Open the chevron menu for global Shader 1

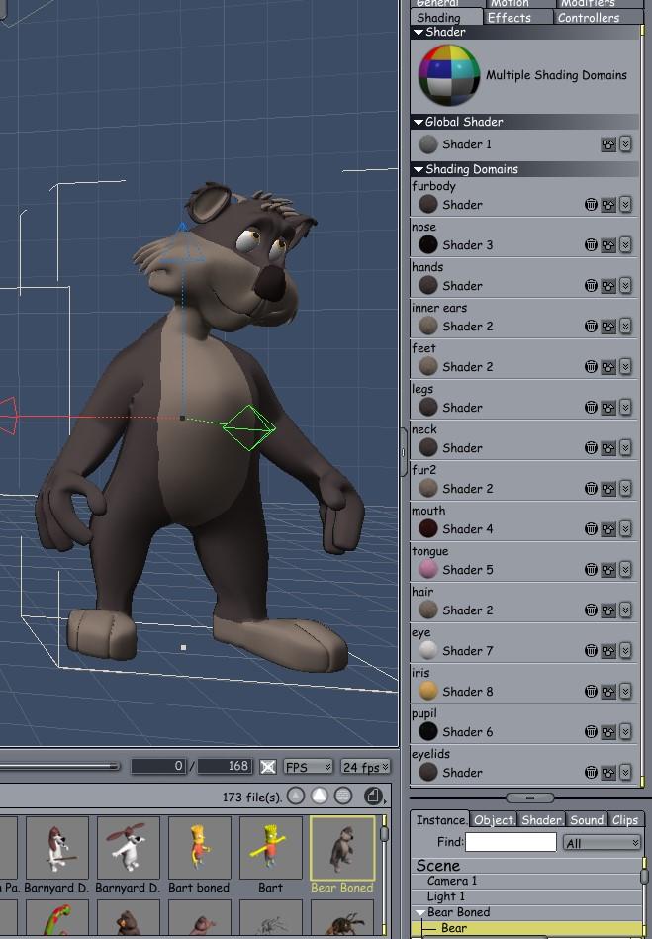coord(625,144)
